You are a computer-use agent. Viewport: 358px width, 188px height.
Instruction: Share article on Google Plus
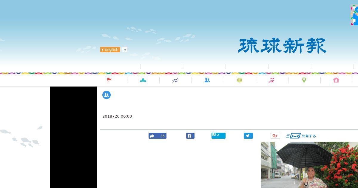(x=275, y=136)
